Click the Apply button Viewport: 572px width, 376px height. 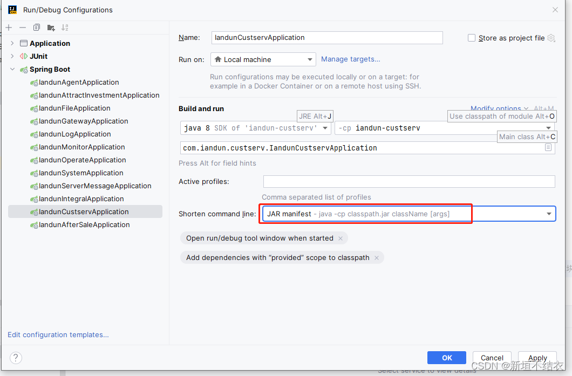[x=537, y=358]
